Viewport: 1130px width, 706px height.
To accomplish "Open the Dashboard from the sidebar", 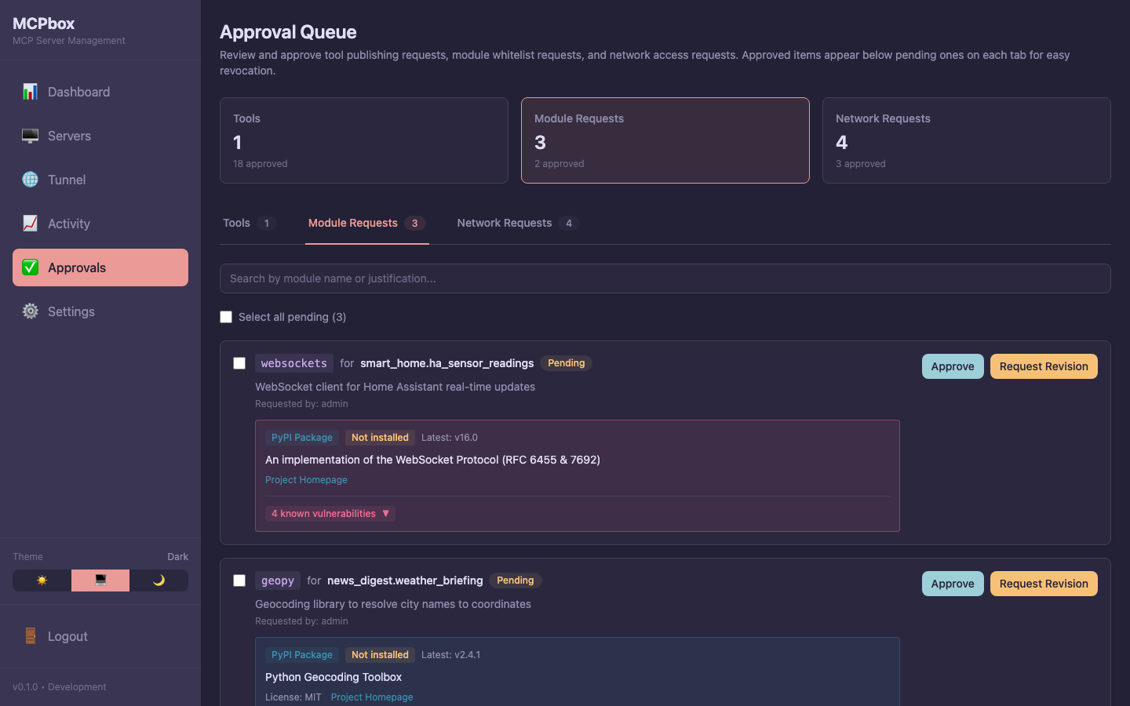I will tap(30, 92).
